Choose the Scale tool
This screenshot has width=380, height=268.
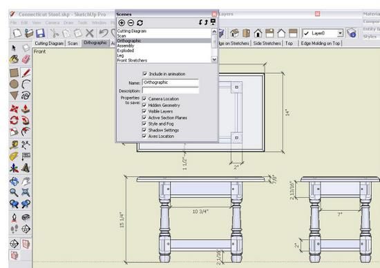tap(14, 132)
